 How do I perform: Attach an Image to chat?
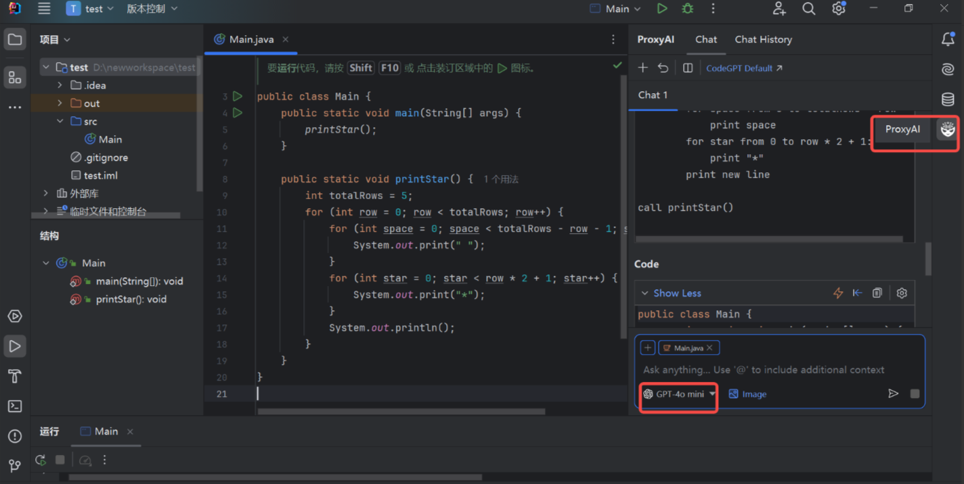click(x=747, y=394)
